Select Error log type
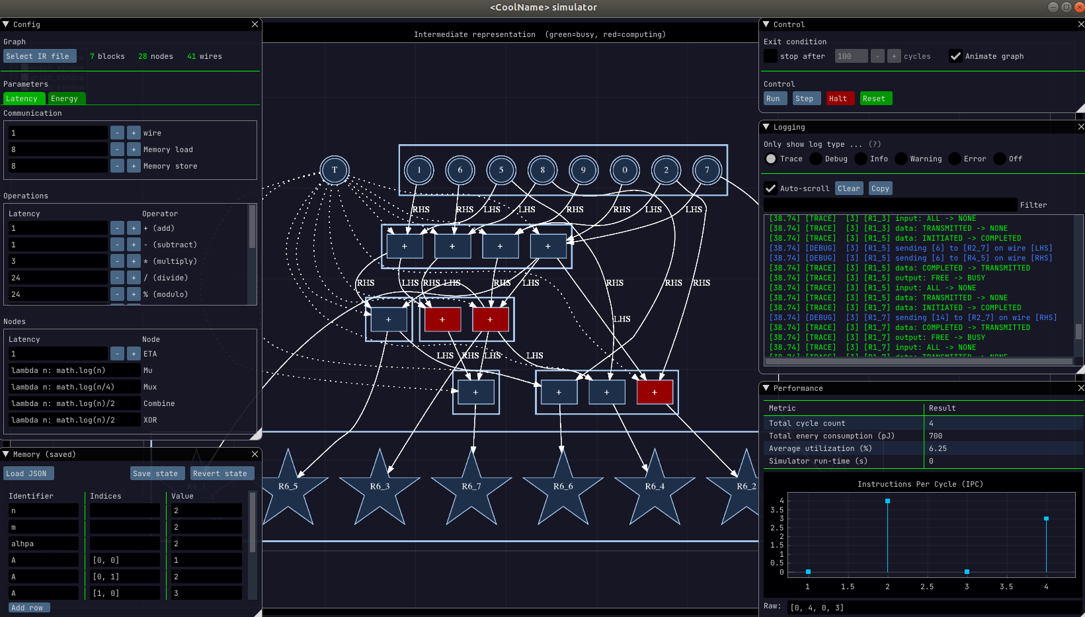 click(x=955, y=159)
